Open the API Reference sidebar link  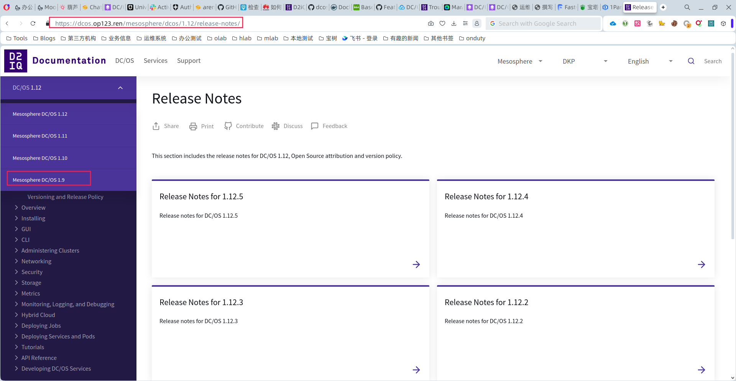pyautogui.click(x=39, y=358)
